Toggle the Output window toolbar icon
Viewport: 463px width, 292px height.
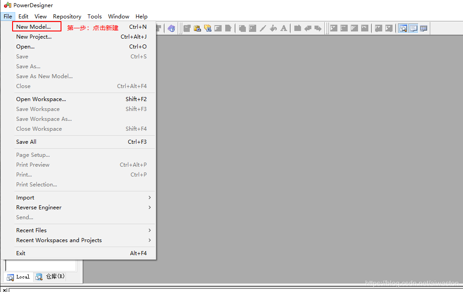(413, 28)
